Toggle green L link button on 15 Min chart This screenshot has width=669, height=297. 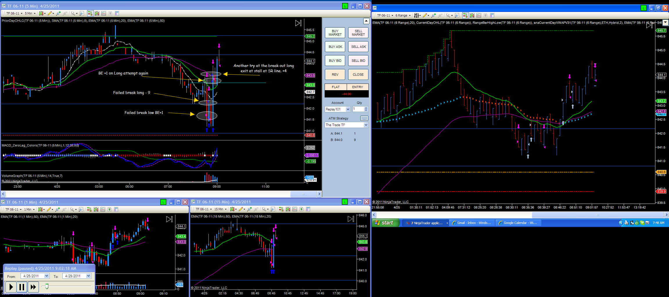pos(345,202)
